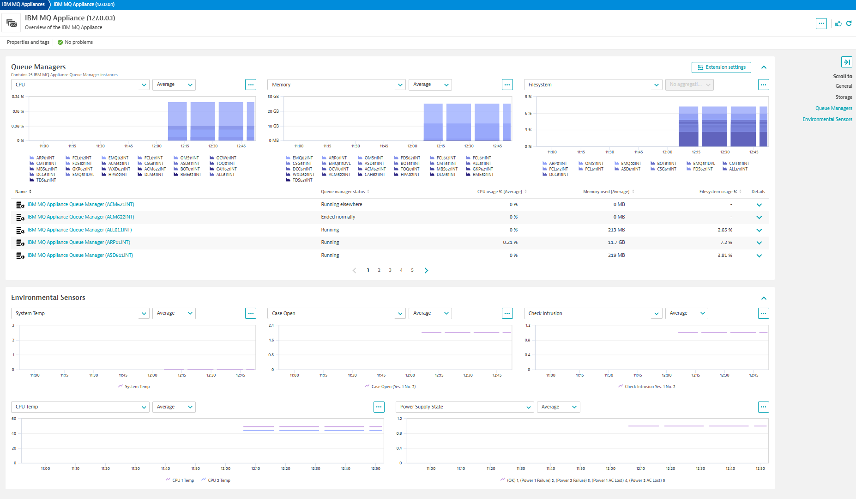856x499 pixels.
Task: Toggle DCC611INT series in Filesystem legend
Action: coord(555,175)
